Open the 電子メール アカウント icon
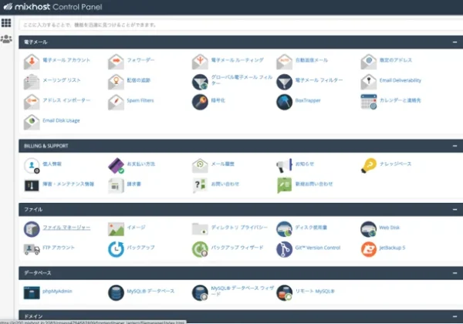463x324 pixels. [32, 62]
